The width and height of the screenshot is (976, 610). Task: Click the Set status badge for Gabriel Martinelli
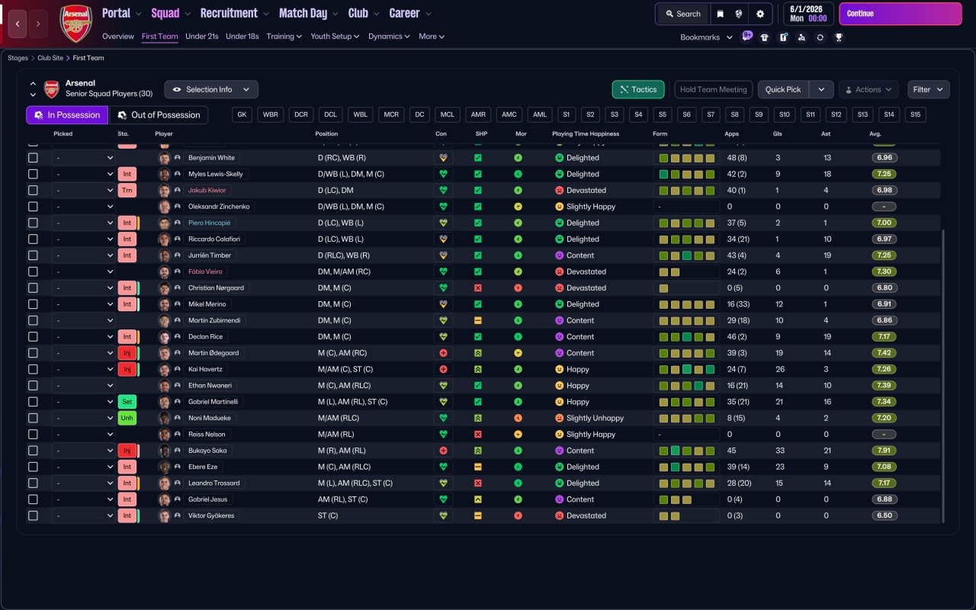coord(127,402)
